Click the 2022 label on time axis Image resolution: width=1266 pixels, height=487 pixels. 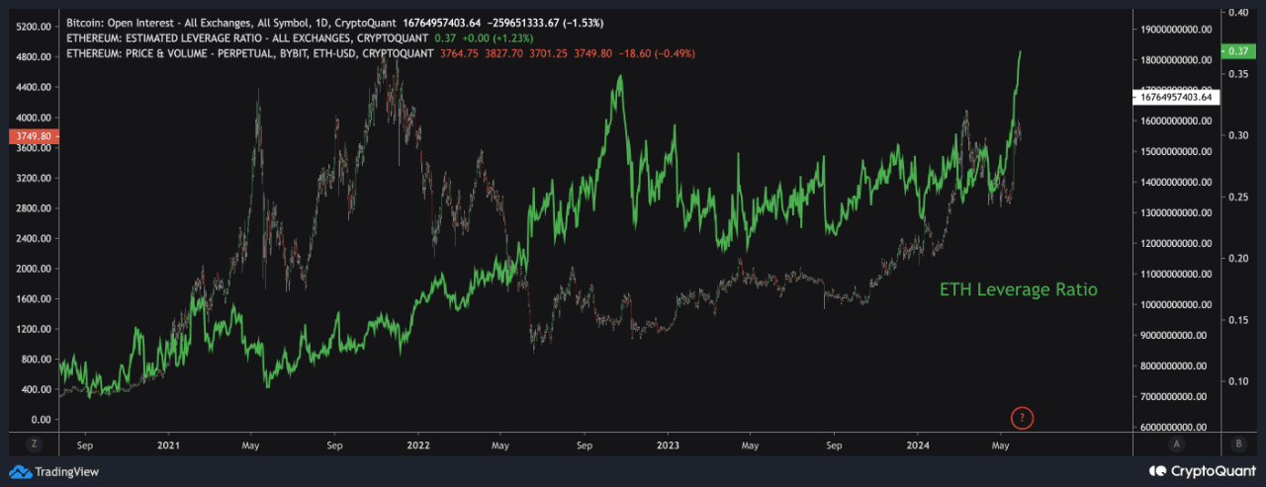click(418, 446)
